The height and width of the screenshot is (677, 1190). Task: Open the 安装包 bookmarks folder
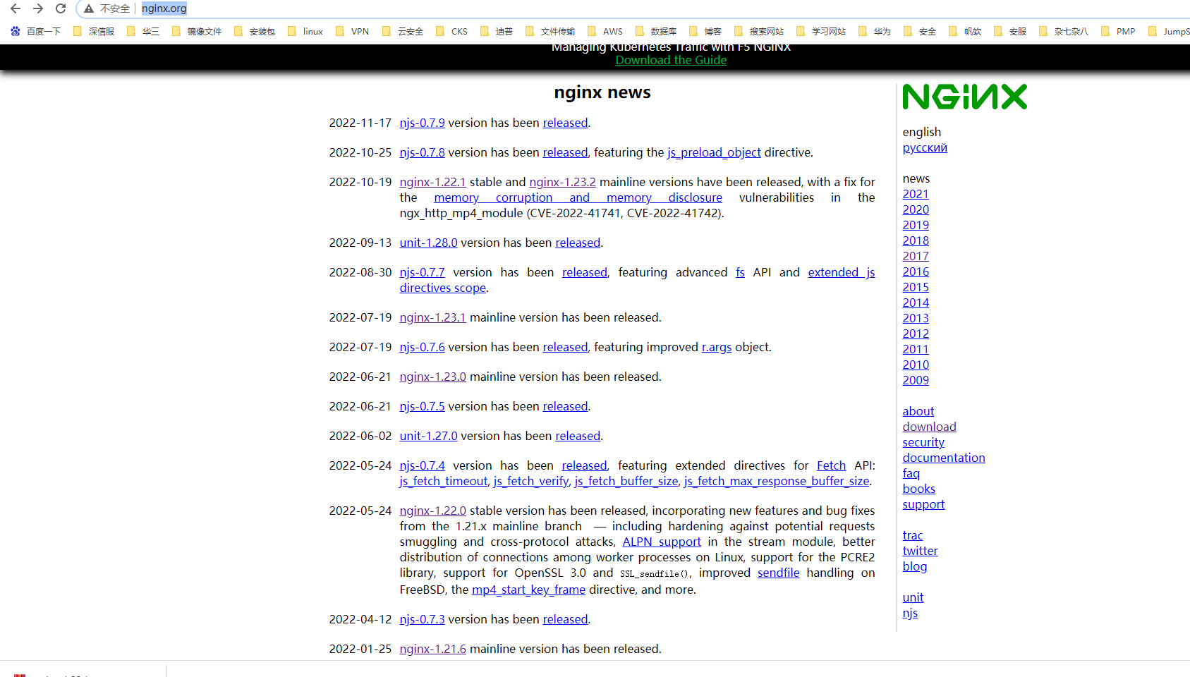[x=255, y=31]
